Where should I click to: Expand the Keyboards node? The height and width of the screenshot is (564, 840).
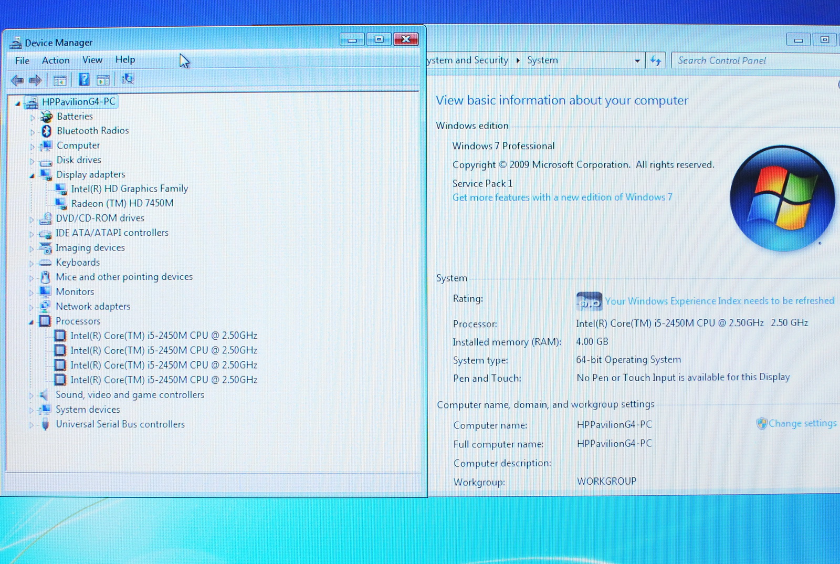[31, 264]
